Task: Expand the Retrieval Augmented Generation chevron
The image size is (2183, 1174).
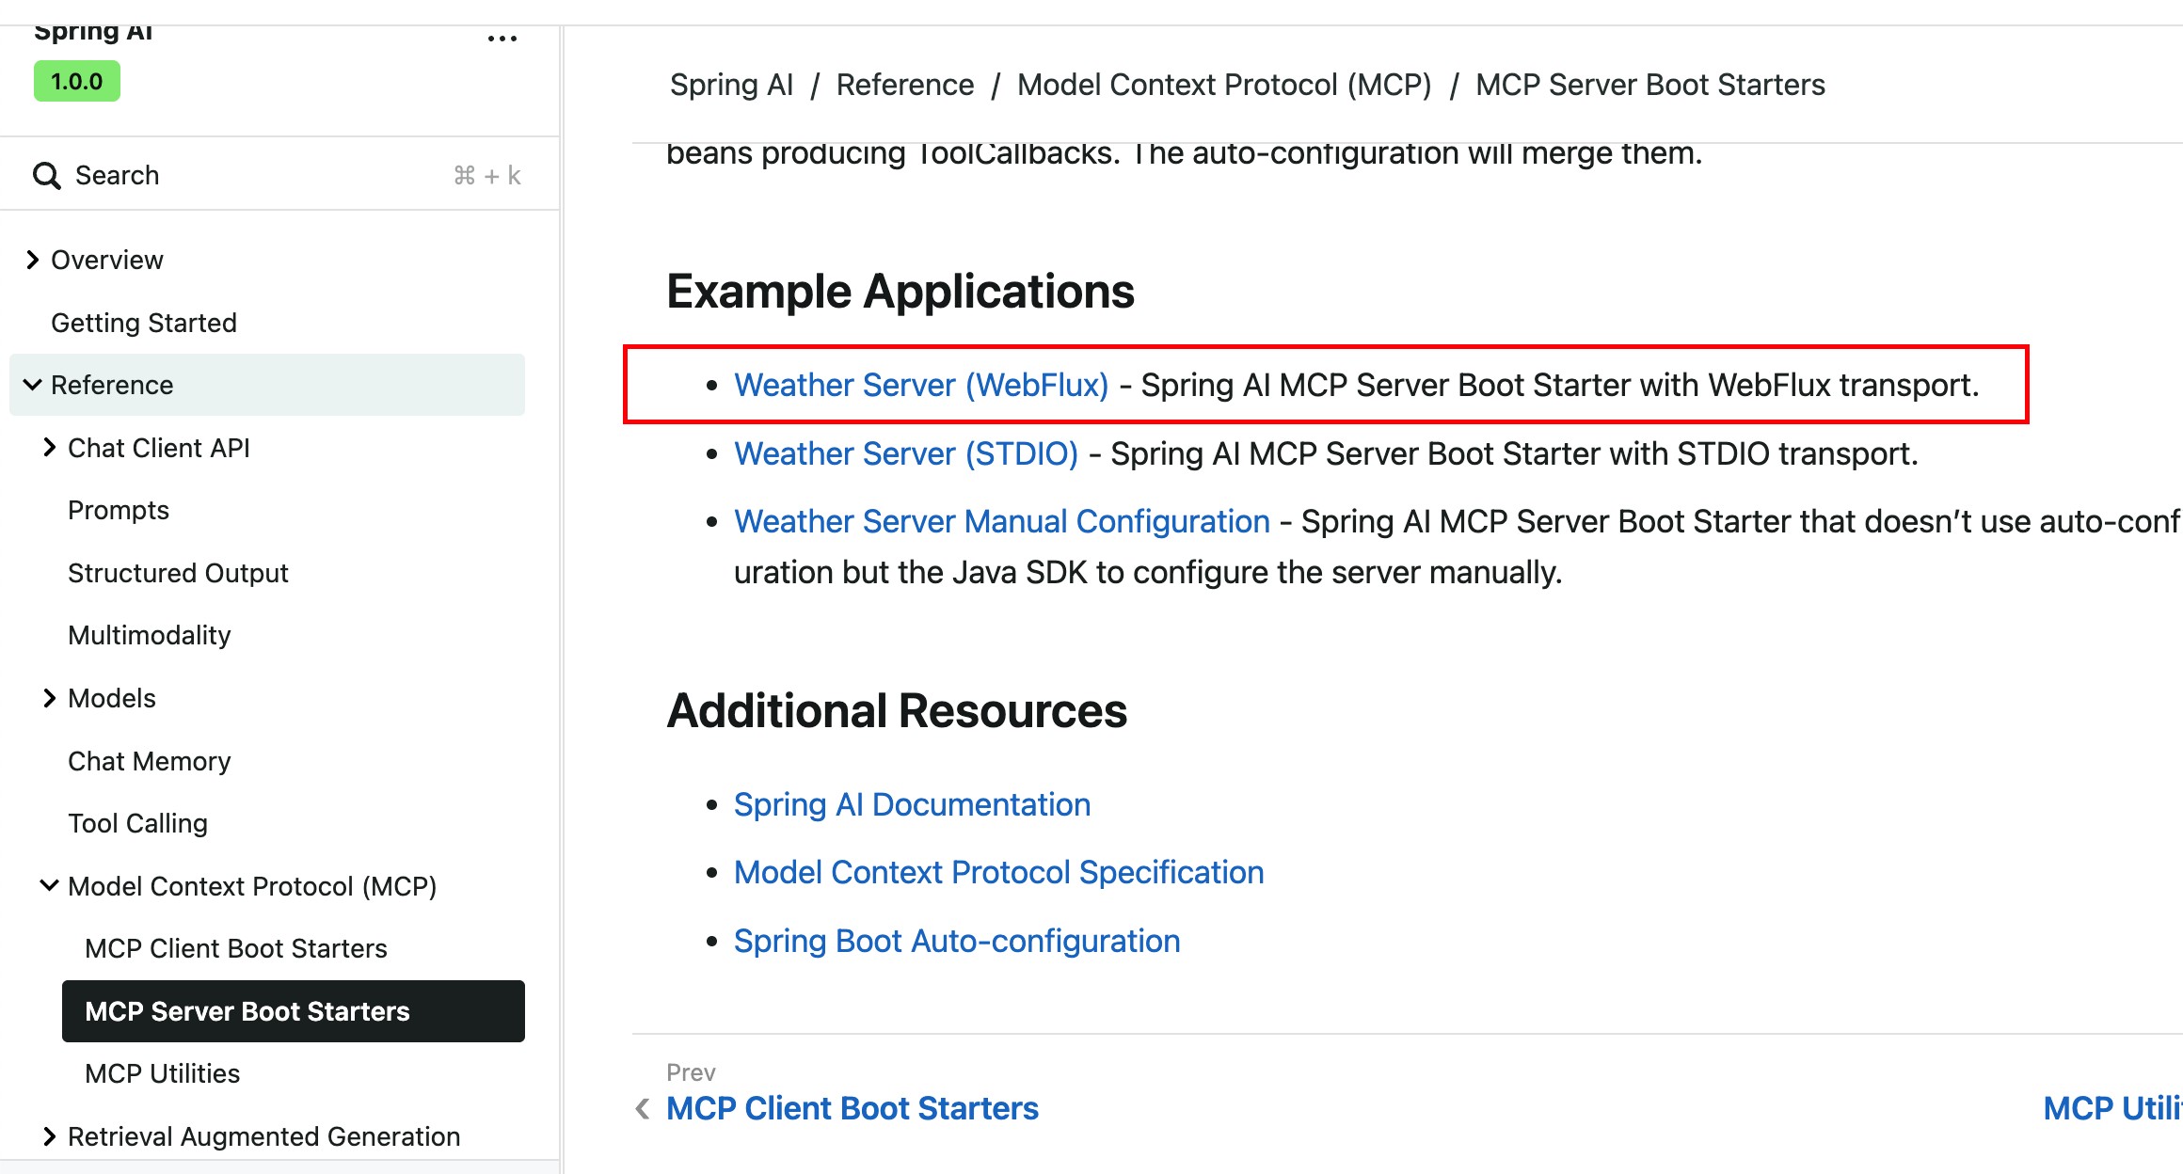Action: (x=50, y=1136)
